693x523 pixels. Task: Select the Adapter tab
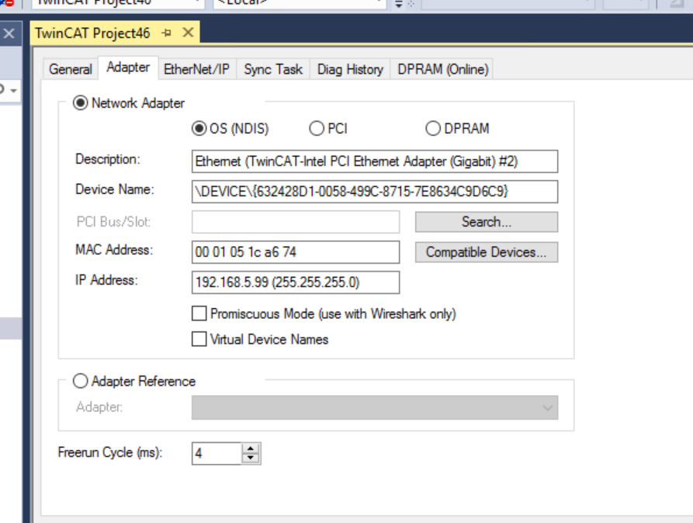[x=128, y=68]
